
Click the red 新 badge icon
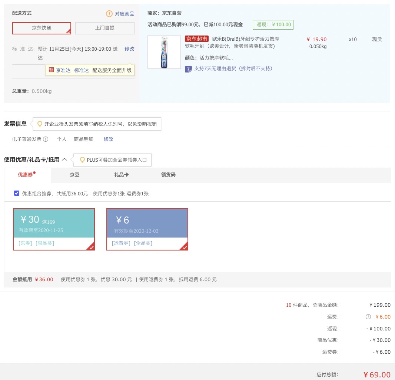click(x=51, y=70)
